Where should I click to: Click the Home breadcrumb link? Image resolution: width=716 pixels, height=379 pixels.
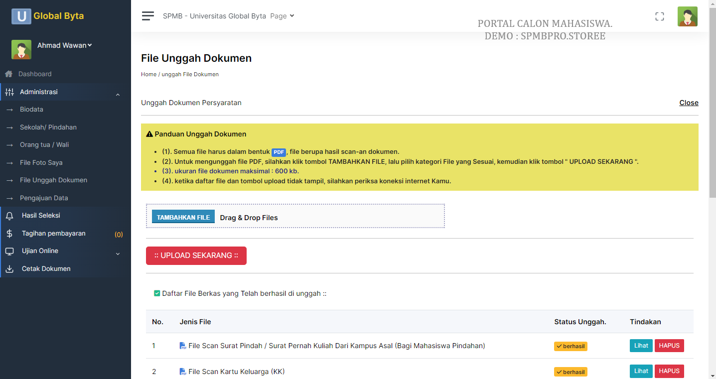click(x=148, y=74)
